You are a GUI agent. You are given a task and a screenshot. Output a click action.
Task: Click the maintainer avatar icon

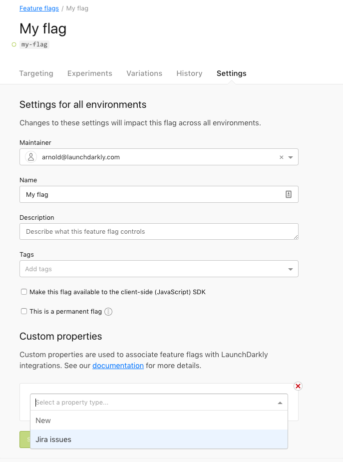[x=31, y=157]
